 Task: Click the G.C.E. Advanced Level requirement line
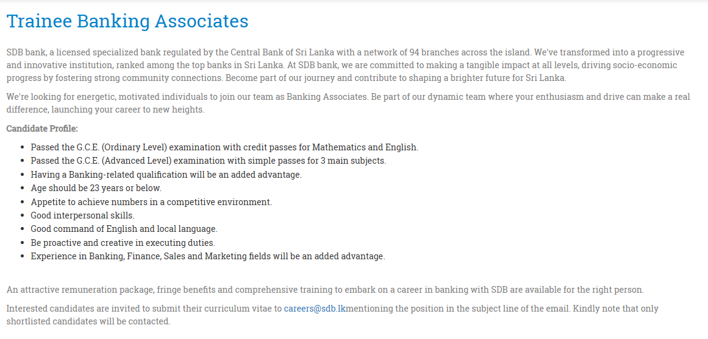click(x=208, y=161)
